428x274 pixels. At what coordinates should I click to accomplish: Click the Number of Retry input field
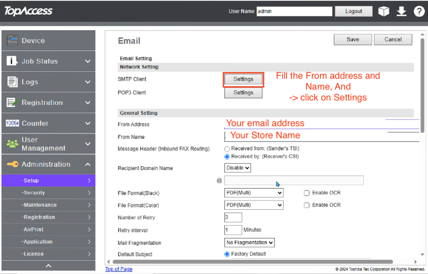(x=233, y=217)
